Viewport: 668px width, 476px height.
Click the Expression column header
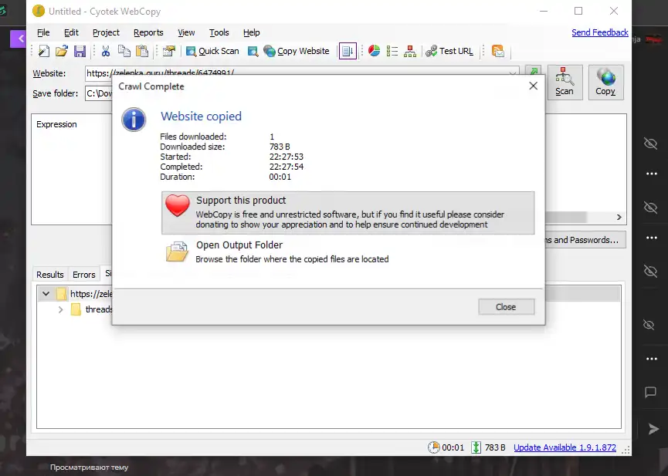pyautogui.click(x=56, y=124)
